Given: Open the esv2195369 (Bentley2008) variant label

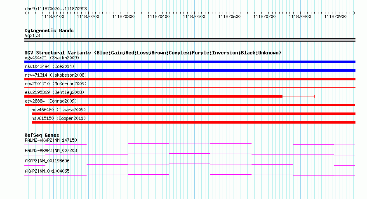Looking at the screenshot, I should 54,92.
